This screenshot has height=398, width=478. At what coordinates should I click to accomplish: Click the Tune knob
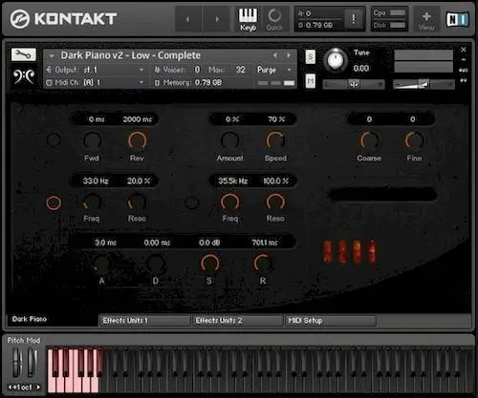point(336,60)
